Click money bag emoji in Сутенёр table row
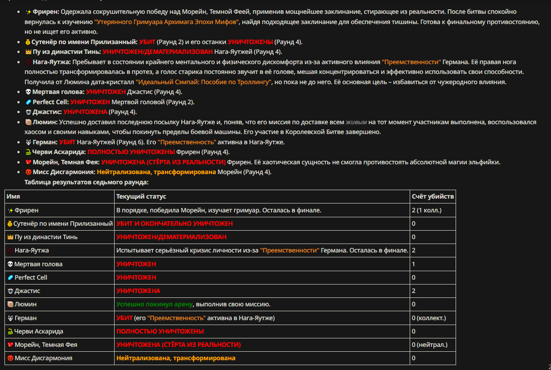 click(10, 224)
